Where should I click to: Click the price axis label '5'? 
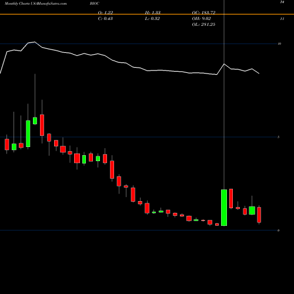point(279,137)
